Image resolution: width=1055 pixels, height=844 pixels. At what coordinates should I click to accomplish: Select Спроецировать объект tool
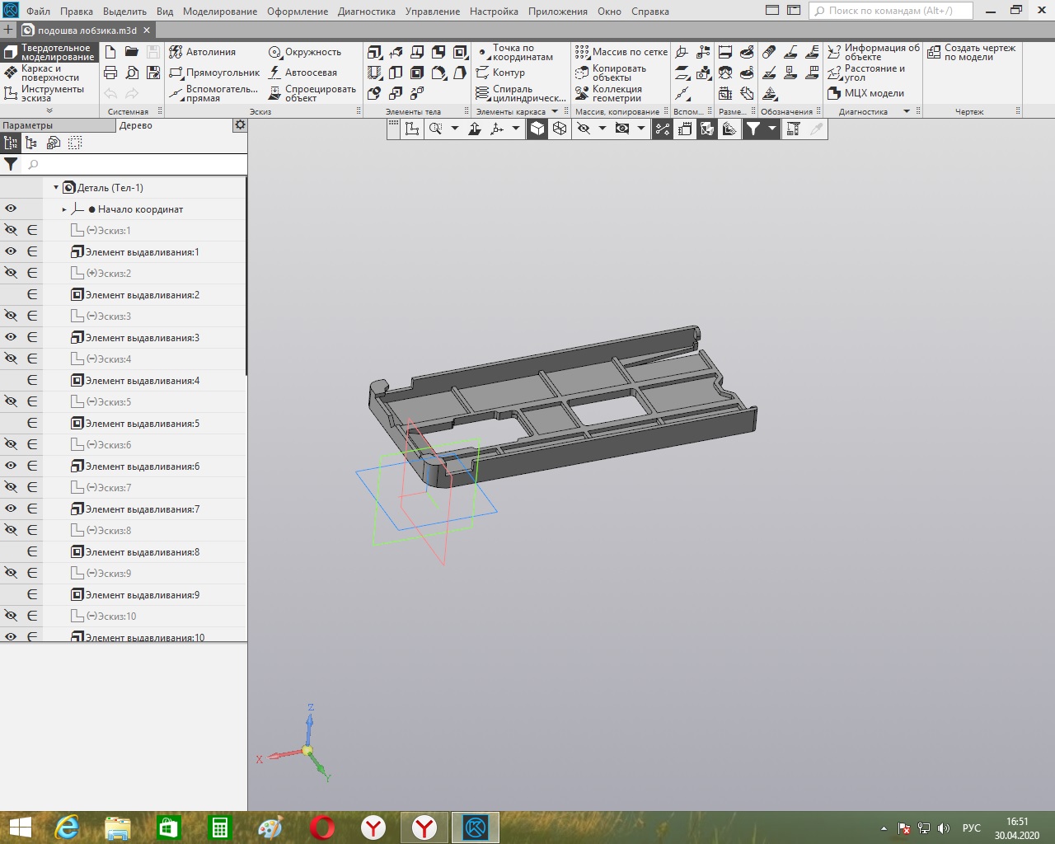pos(312,93)
